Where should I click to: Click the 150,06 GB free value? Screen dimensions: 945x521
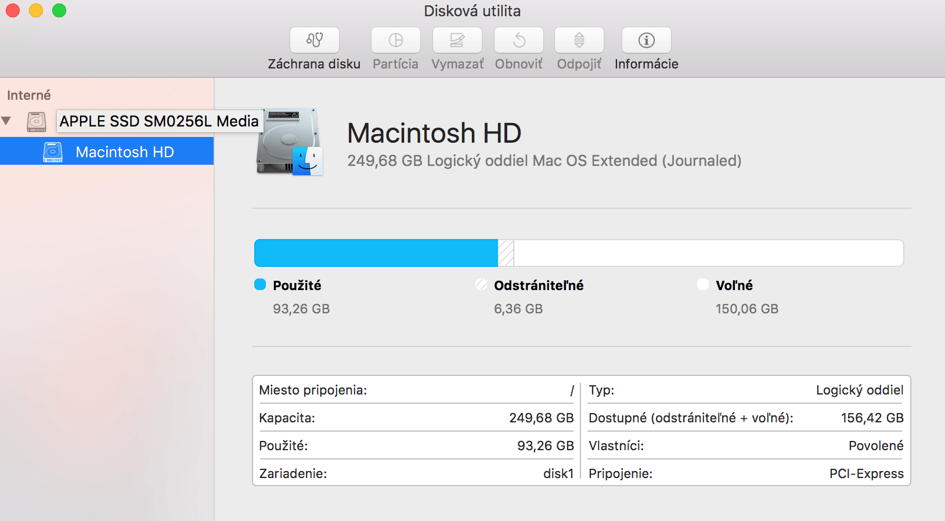coord(747,309)
